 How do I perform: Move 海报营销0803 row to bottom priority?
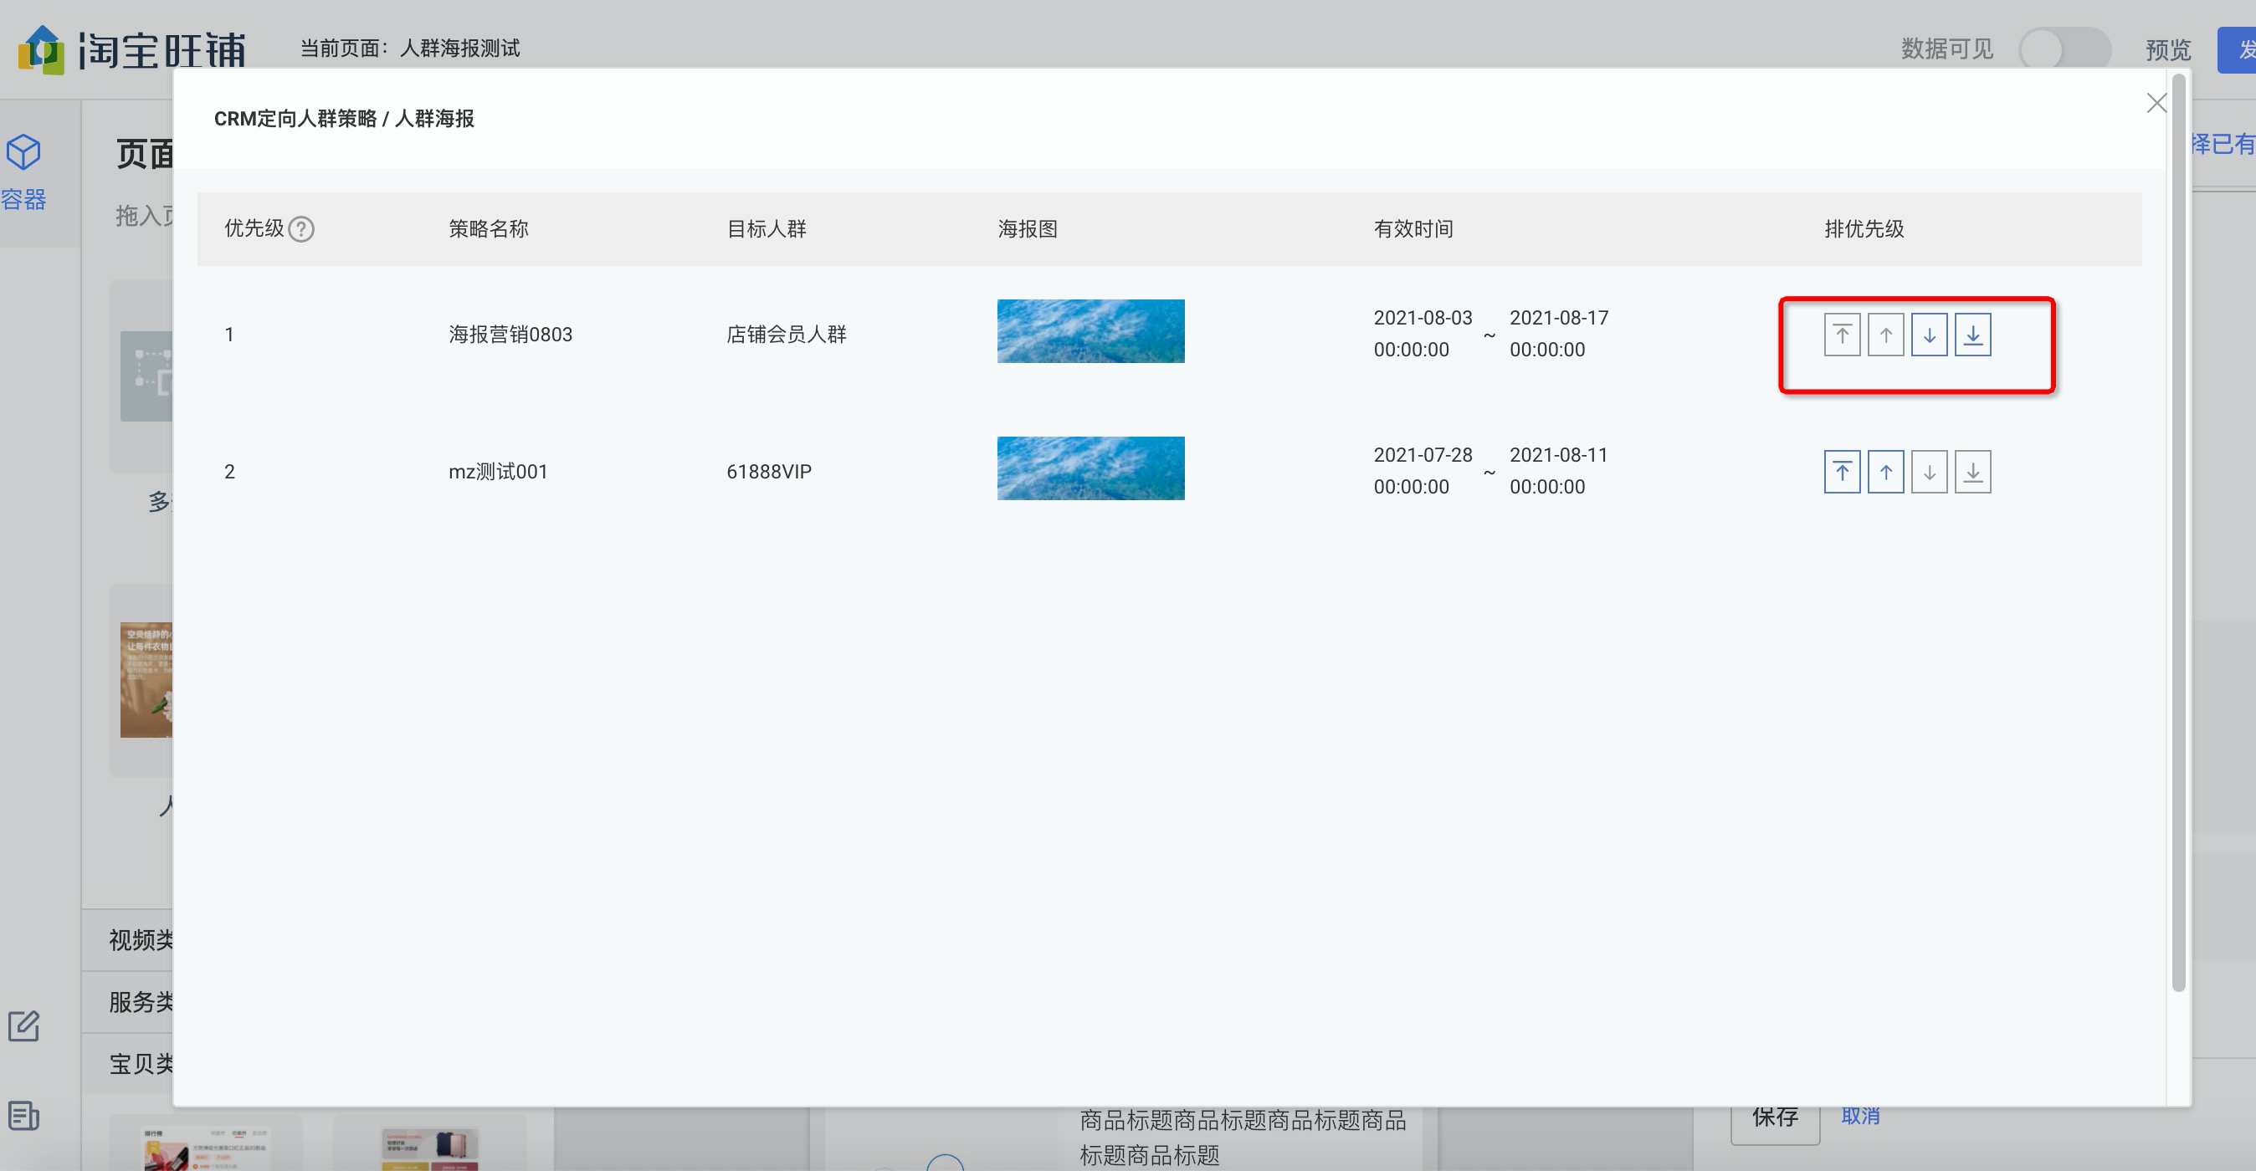(1973, 335)
